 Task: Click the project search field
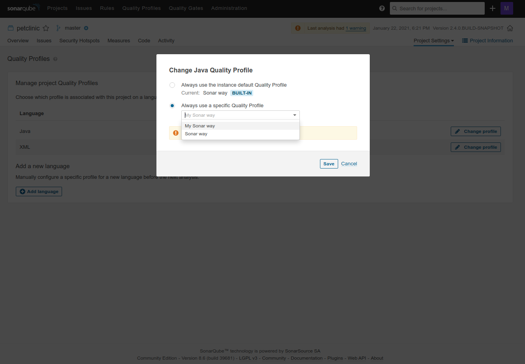tap(437, 8)
